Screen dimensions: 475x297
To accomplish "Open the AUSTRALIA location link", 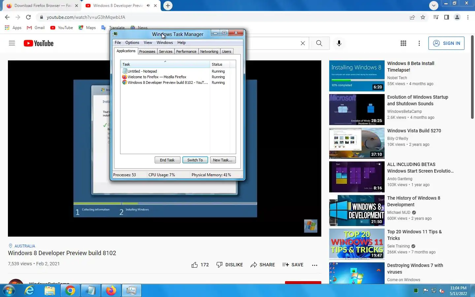I will (25, 246).
